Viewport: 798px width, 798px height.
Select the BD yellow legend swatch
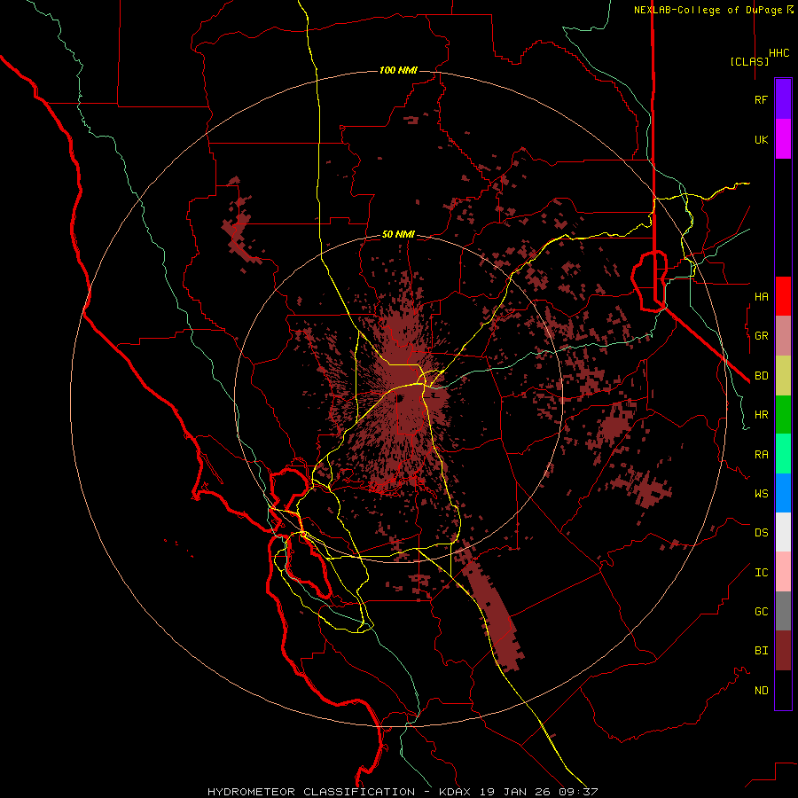pos(783,375)
